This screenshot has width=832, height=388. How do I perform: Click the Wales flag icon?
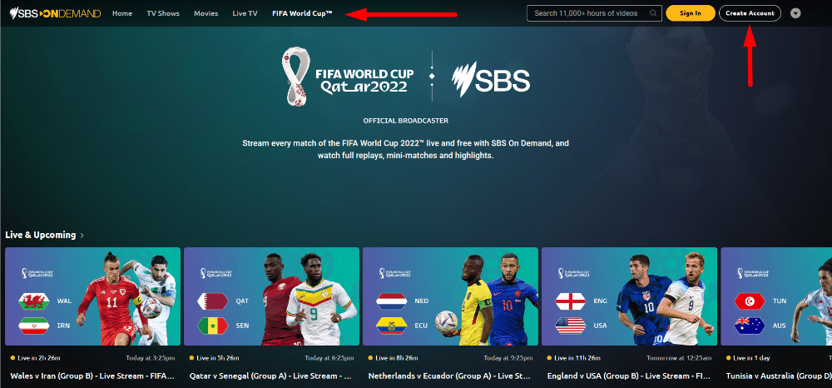(34, 301)
